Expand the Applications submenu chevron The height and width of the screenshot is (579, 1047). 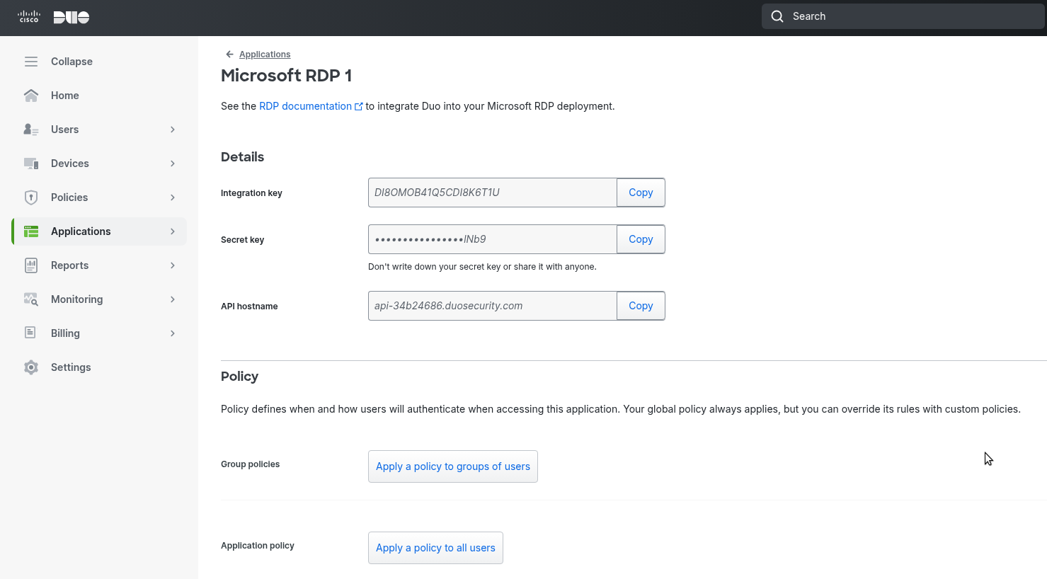point(173,231)
